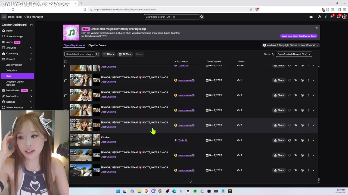Click the clips search magnifier icon
The height and width of the screenshot is (195, 348).
coord(97,54)
